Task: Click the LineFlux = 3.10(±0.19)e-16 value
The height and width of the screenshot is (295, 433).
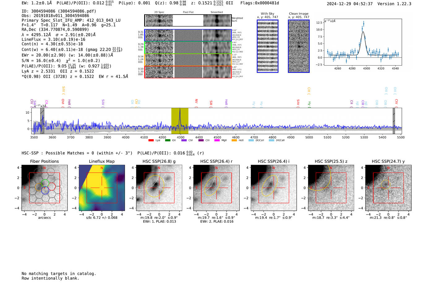Action: pyautogui.click(x=54, y=40)
